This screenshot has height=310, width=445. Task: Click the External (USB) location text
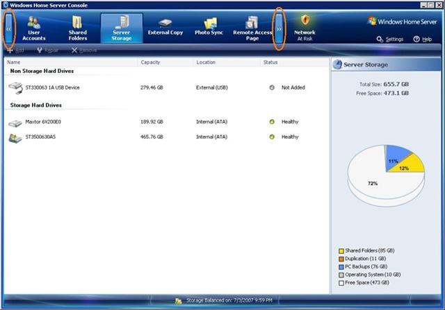(212, 87)
